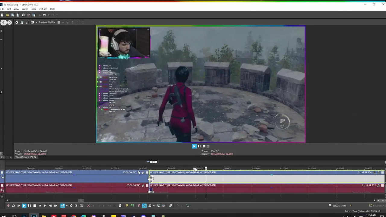Image resolution: width=386 pixels, height=217 pixels.
Task: Click the horizontal timeline scrollbar thumb
Action: [x=81, y=200]
